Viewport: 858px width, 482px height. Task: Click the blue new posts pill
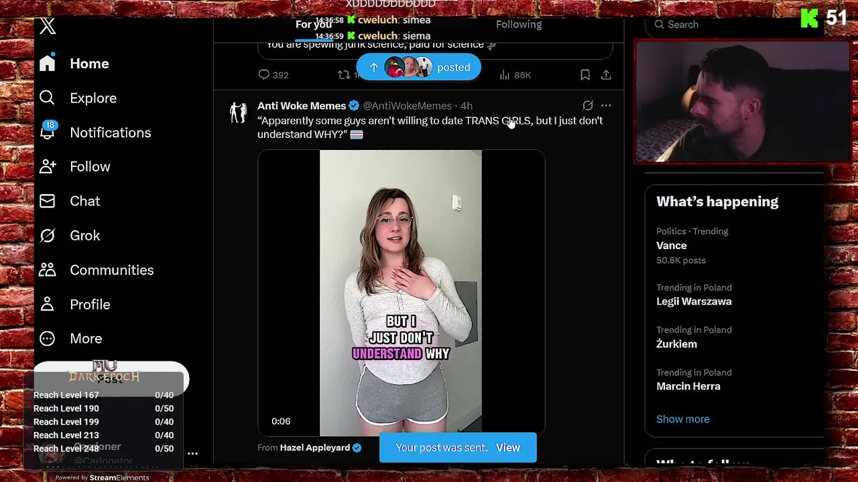pyautogui.click(x=418, y=68)
